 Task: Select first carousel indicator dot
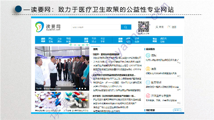point(77,89)
